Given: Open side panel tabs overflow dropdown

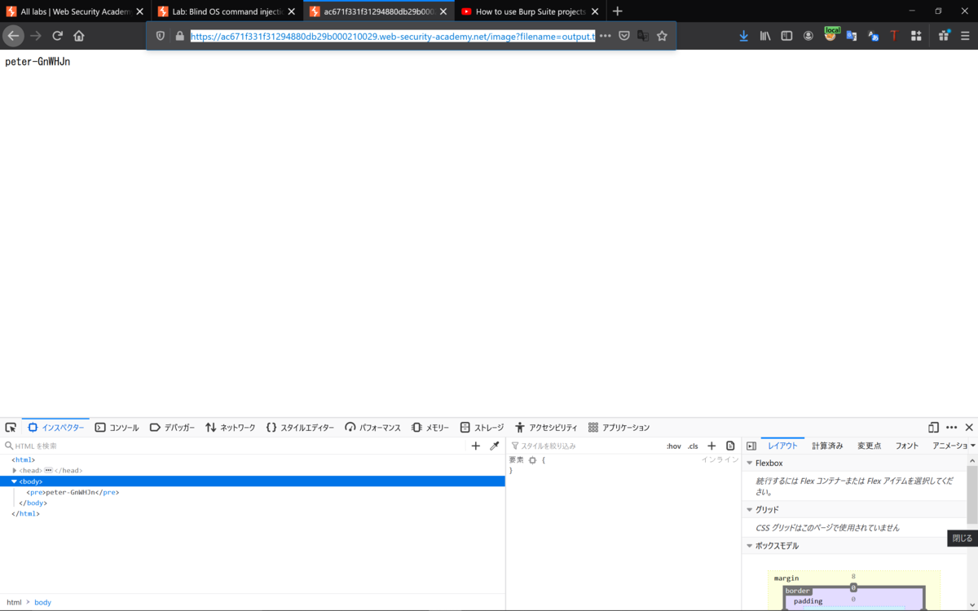Looking at the screenshot, I should 973,446.
